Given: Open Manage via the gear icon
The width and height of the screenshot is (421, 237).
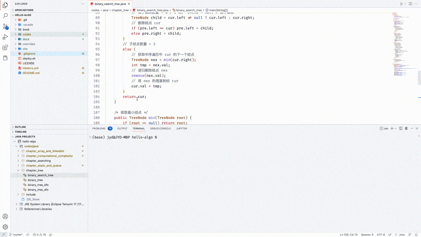Looking at the screenshot, I should click(x=5, y=227).
